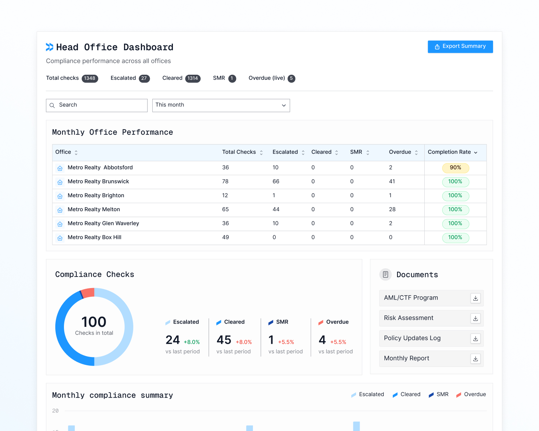Click the Export Summary button
The width and height of the screenshot is (539, 431).
[x=460, y=47]
